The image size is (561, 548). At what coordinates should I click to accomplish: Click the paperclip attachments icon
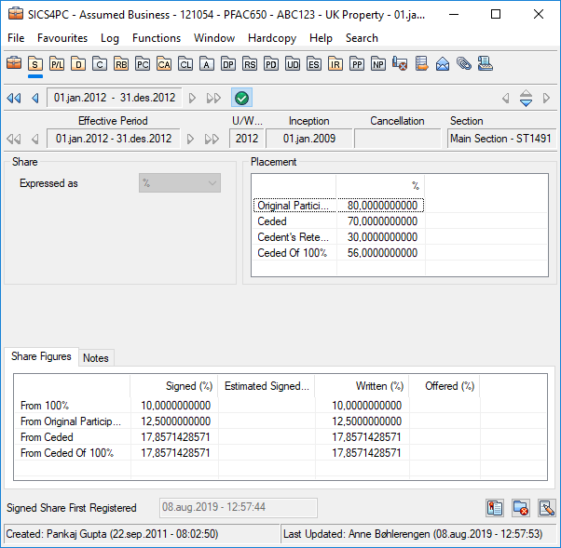pos(463,64)
